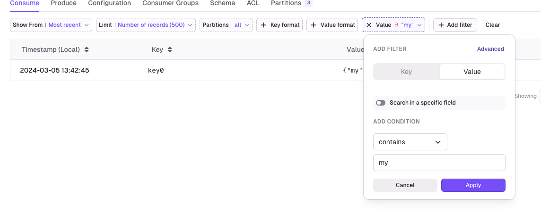
Task: Switch to the Consumer Groups tab
Action: 170,3
